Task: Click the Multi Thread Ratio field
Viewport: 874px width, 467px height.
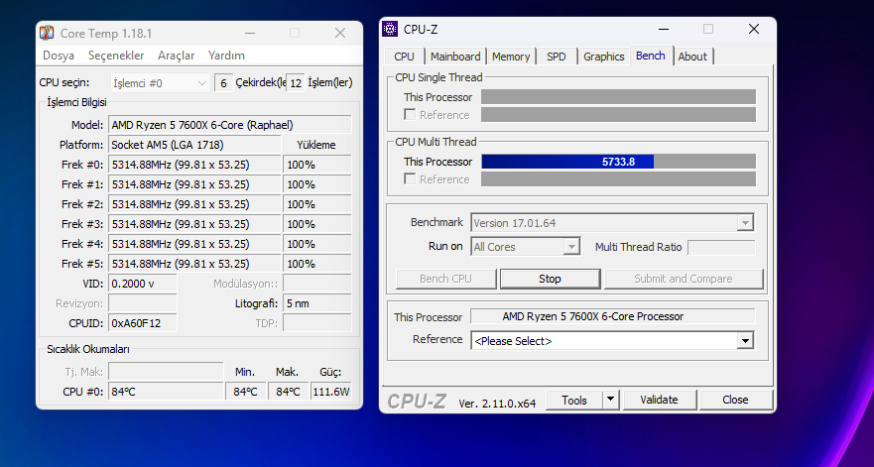Action: coord(721,247)
